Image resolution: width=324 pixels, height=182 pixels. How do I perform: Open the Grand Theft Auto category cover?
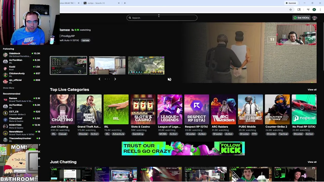pos(89,109)
